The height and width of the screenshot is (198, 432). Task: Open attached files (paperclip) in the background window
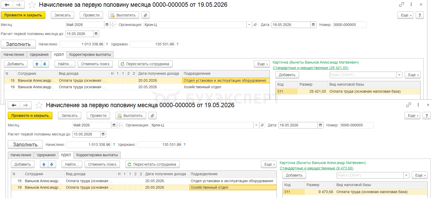click(x=146, y=15)
